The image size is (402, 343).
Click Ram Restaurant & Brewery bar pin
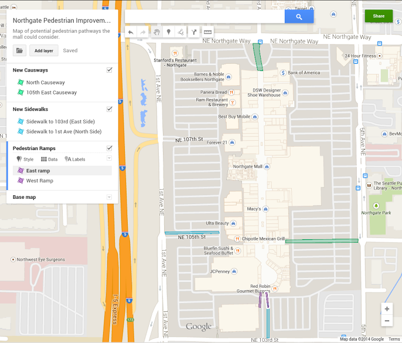[x=232, y=103]
